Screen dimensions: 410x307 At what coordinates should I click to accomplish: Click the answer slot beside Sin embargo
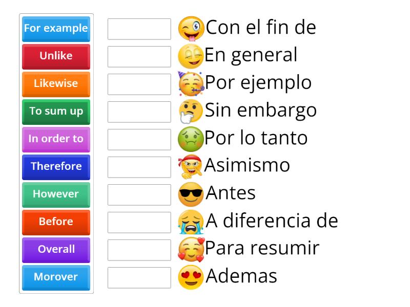coord(139,112)
